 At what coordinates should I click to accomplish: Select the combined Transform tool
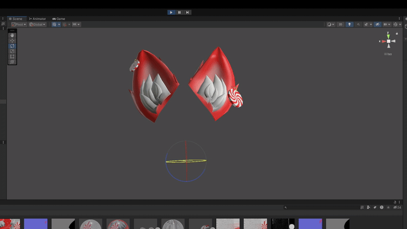click(13, 62)
